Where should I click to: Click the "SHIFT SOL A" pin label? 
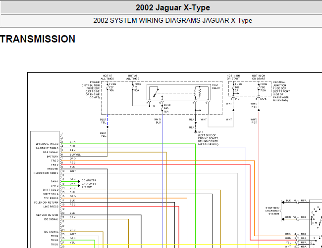pyautogui.click(x=51, y=194)
